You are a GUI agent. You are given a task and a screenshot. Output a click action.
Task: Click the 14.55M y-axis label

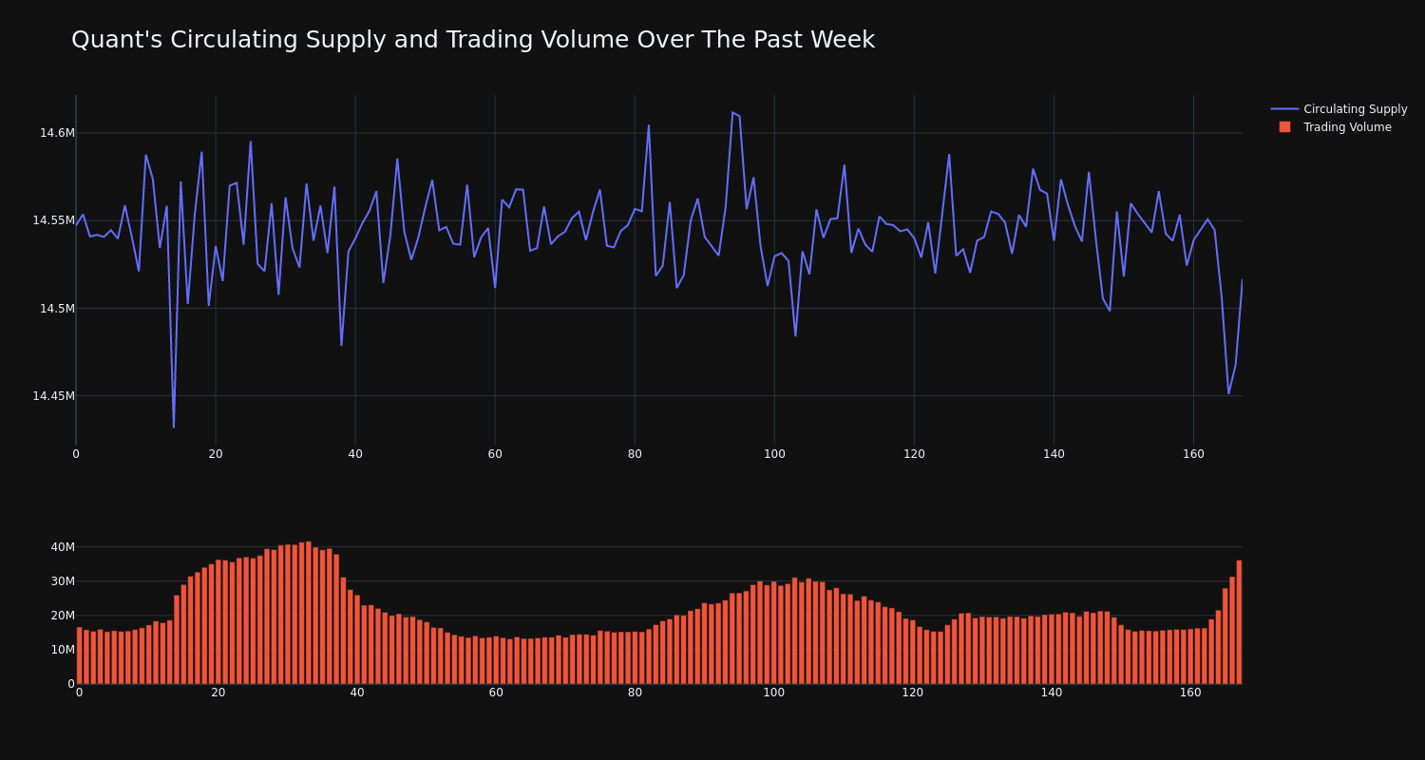click(53, 220)
